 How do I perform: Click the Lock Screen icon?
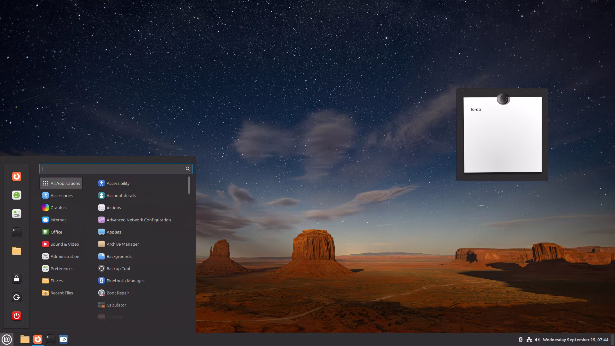pos(17,279)
